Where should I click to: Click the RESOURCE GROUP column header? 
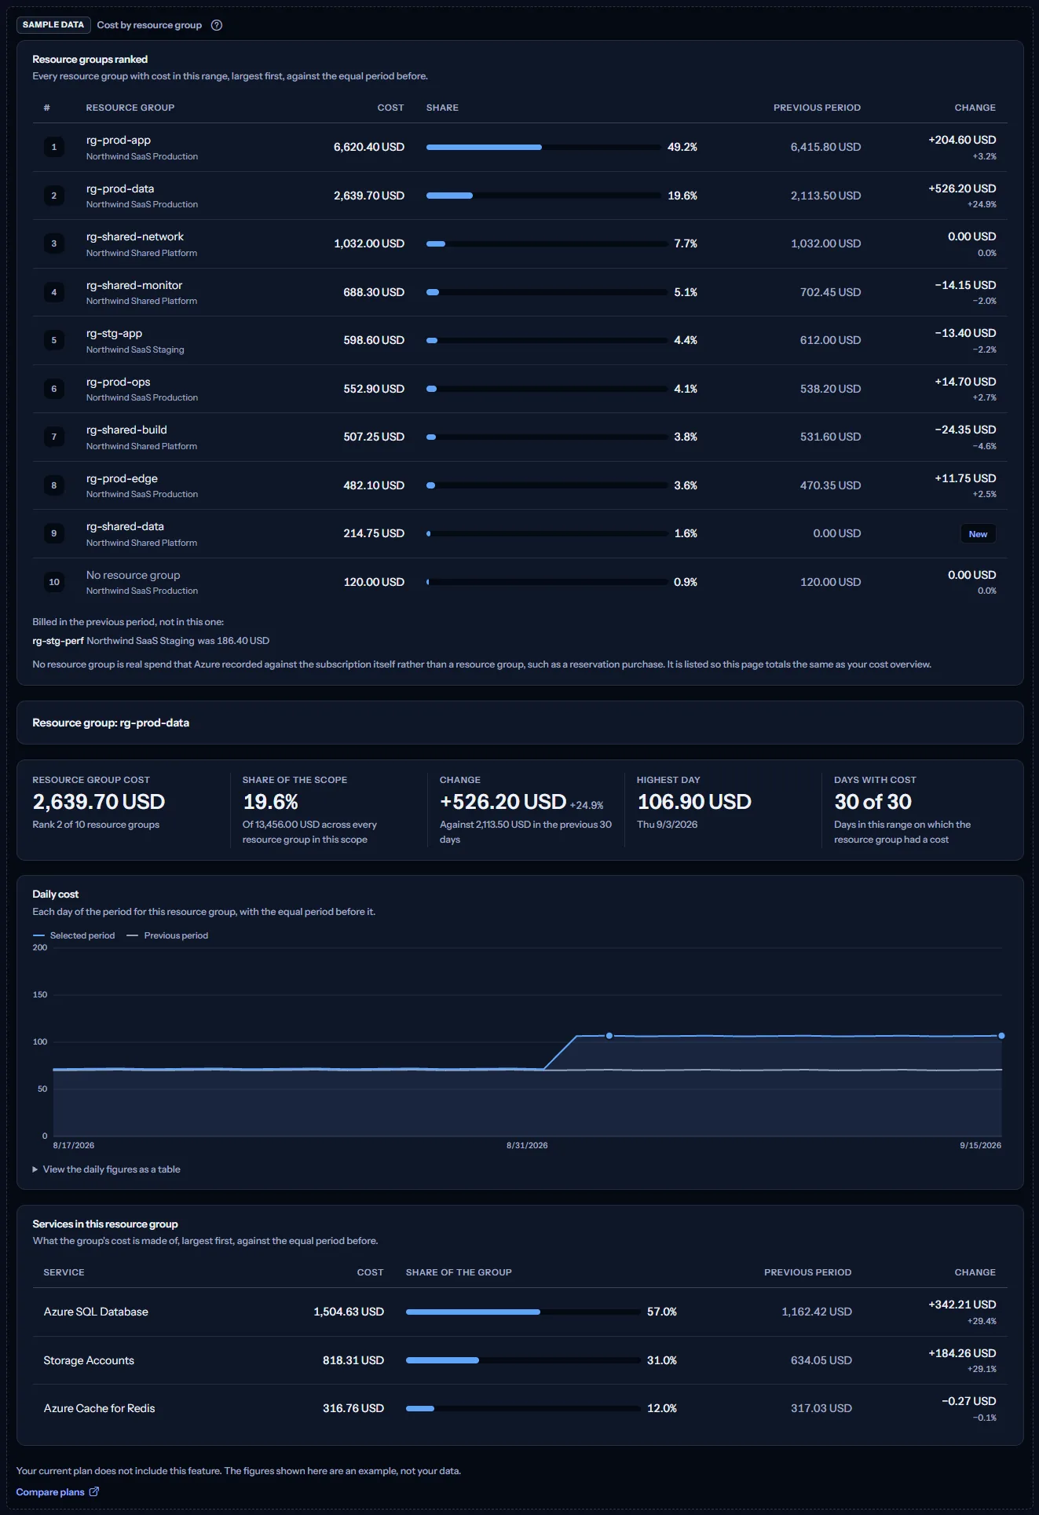(x=130, y=108)
